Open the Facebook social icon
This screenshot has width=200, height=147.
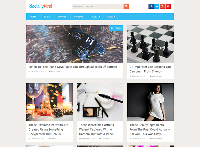click(x=151, y=6)
